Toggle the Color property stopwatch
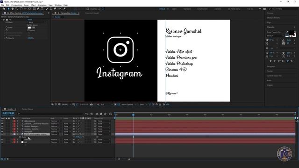This screenshot has height=168, width=299. [x=7, y=28]
